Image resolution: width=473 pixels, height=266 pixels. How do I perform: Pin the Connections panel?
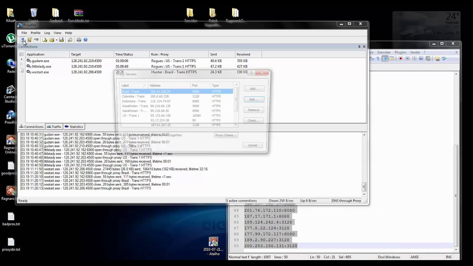(x=359, y=47)
